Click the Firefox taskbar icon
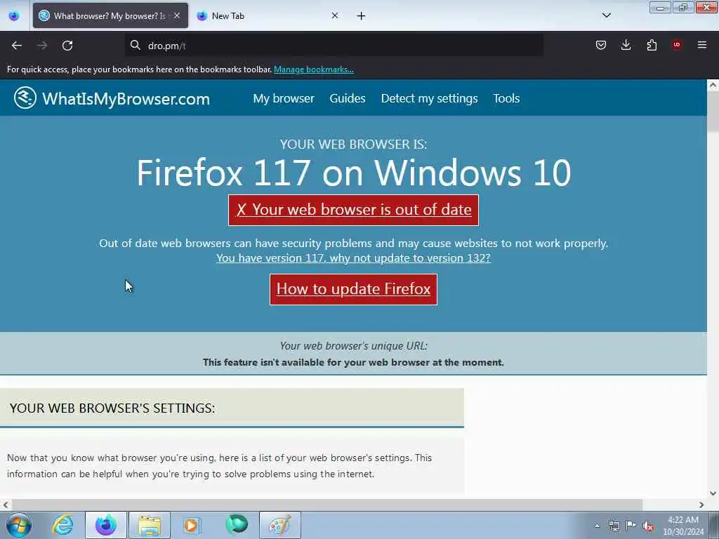 point(106,525)
